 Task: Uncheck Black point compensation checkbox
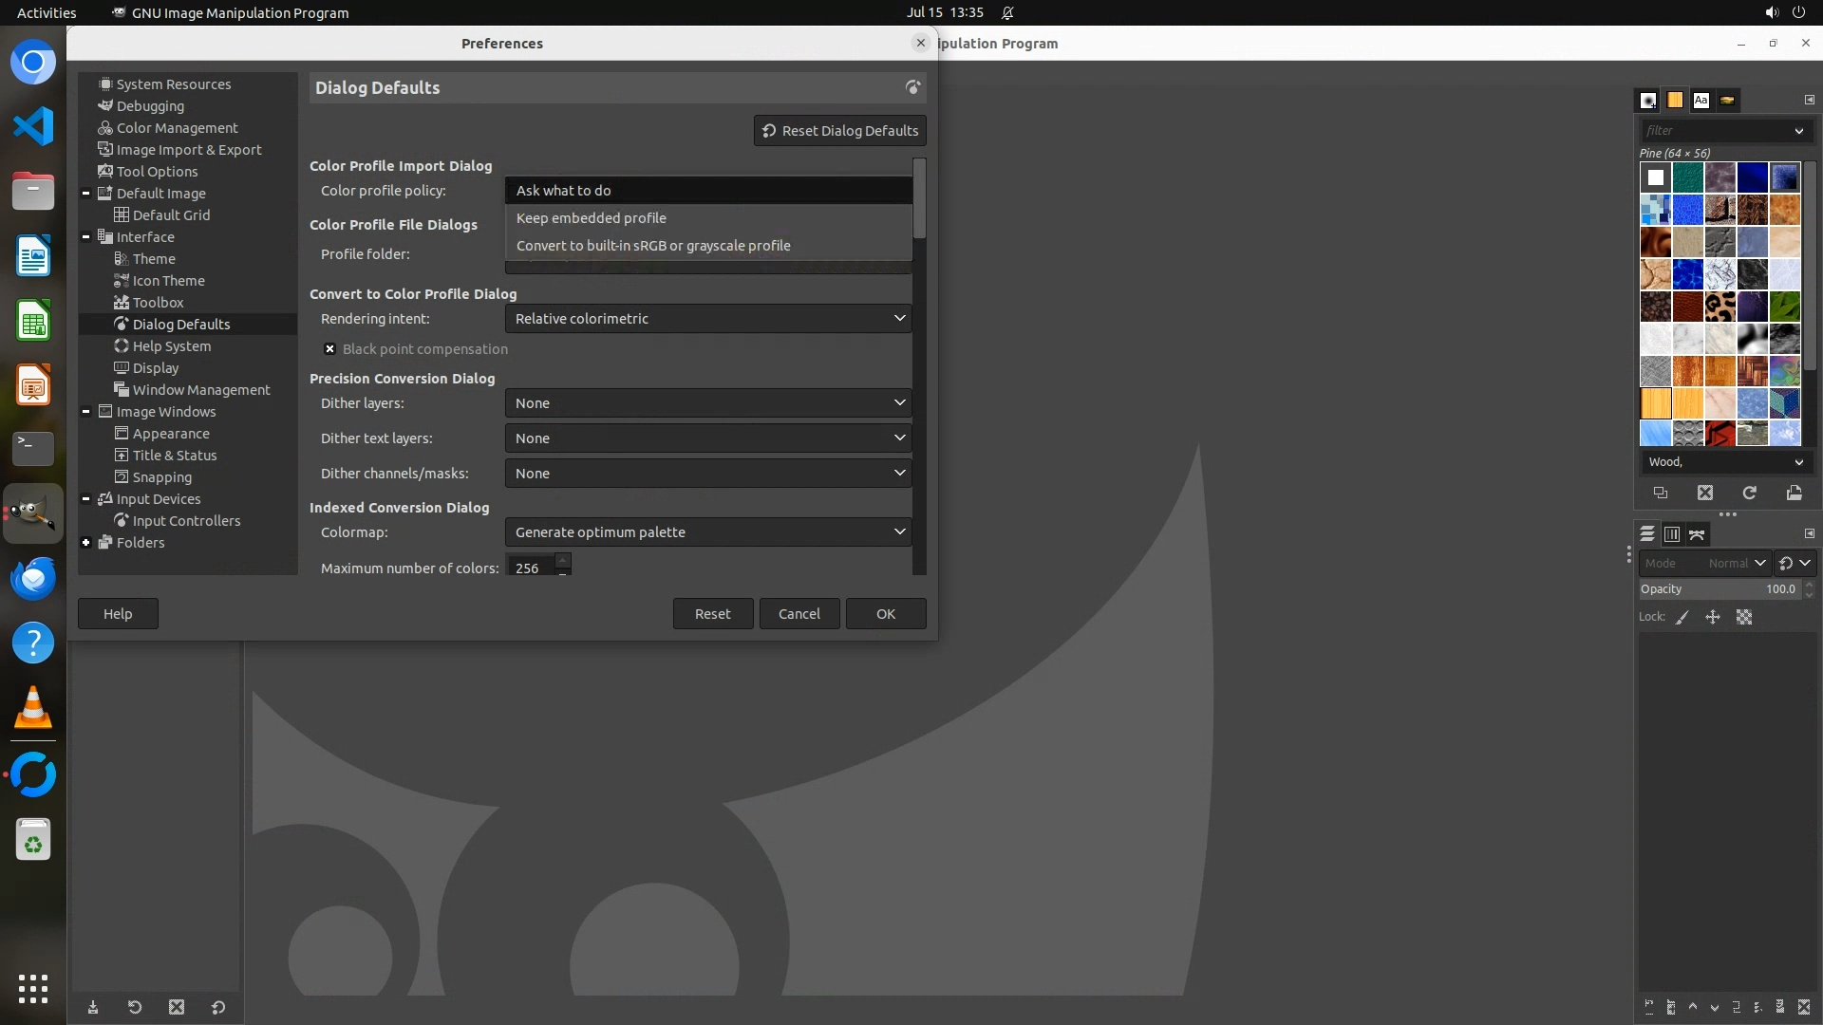pyautogui.click(x=329, y=349)
